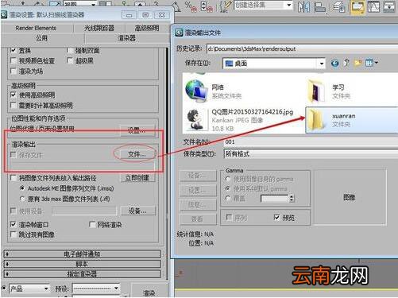
Task: Enable the 超级黑 checkbox
Action: click(70, 60)
